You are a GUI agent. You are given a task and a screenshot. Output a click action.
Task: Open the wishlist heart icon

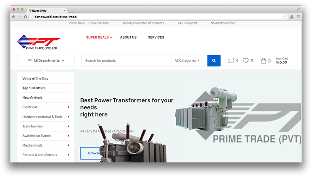coord(245,60)
